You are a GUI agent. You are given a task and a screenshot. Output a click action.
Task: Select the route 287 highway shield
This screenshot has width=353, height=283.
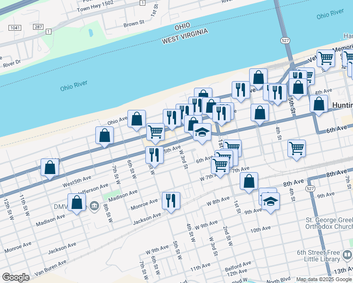coord(39,27)
